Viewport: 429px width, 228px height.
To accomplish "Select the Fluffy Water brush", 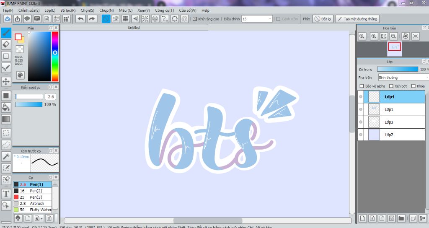I will (33, 210).
